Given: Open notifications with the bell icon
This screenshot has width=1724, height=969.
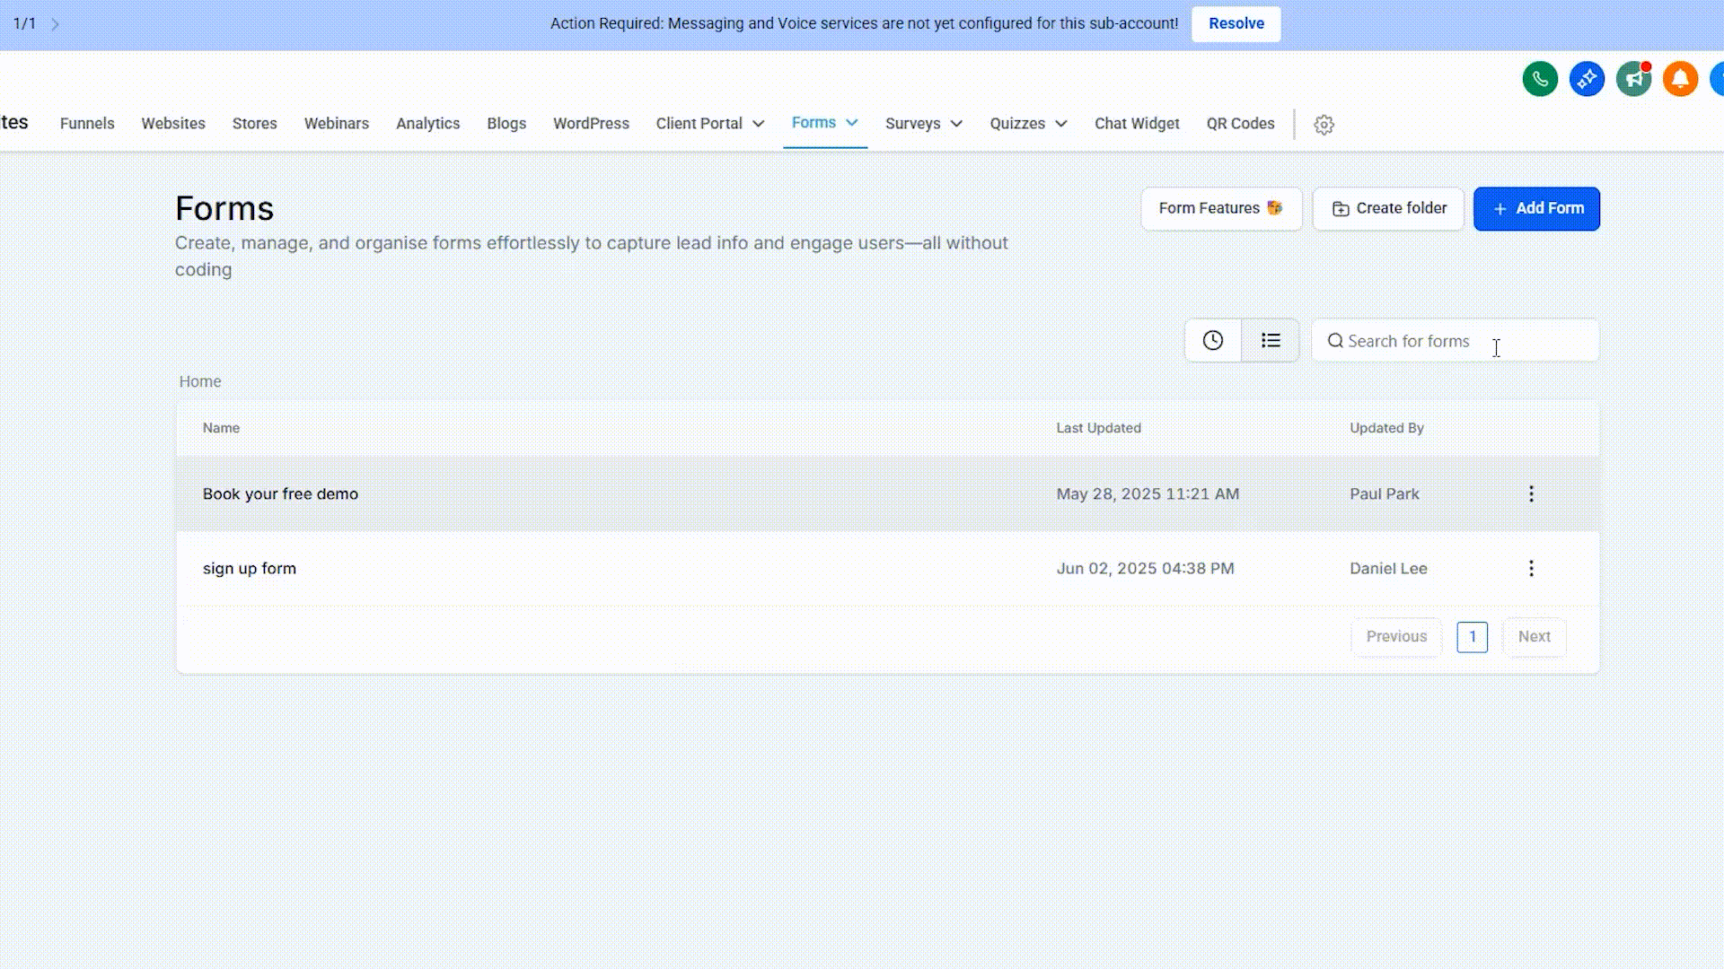Looking at the screenshot, I should tap(1679, 79).
